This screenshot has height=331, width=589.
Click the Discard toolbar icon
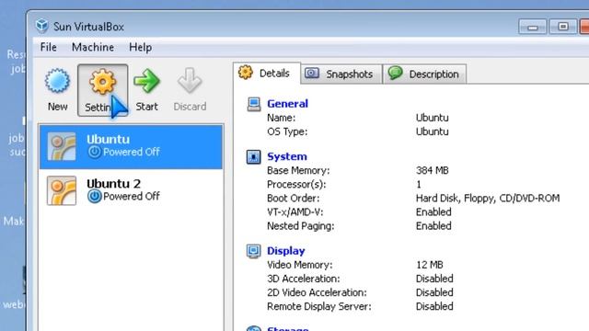point(190,81)
